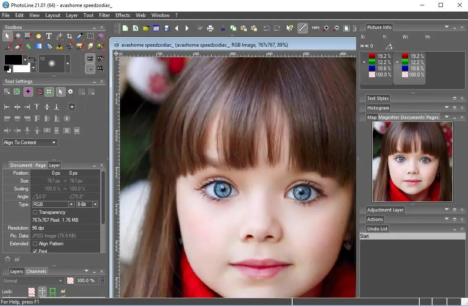The image size is (468, 306).
Task: Click the white background color swatch
Action: point(21,69)
